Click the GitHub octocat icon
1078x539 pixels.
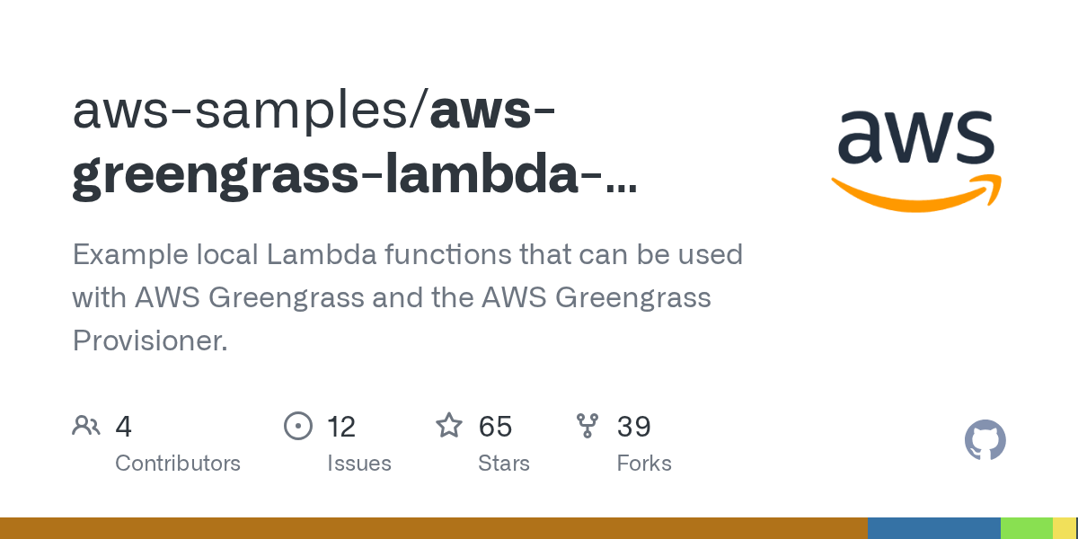pos(985,441)
